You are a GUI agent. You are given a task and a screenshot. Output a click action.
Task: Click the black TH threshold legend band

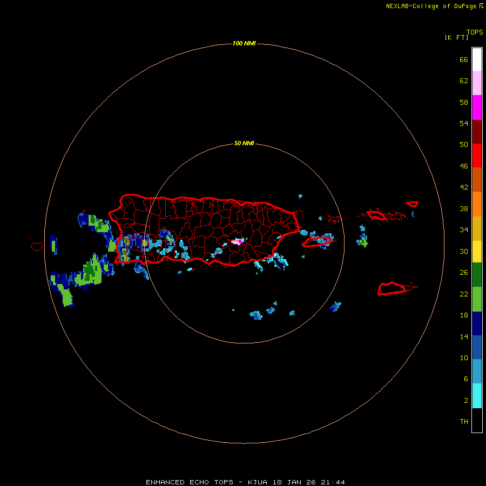[x=477, y=420]
